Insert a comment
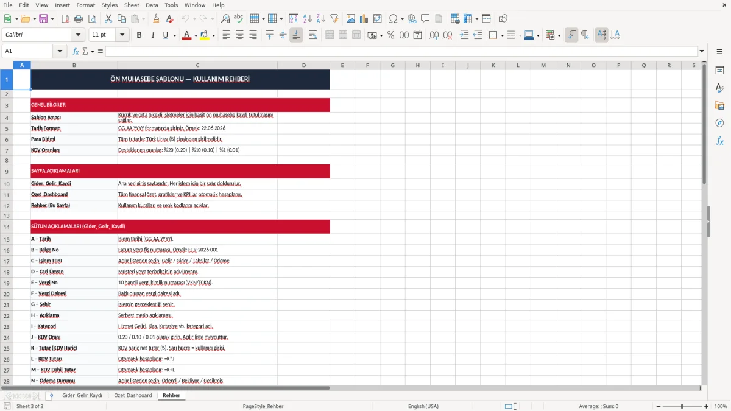731x411 pixels. (425, 19)
